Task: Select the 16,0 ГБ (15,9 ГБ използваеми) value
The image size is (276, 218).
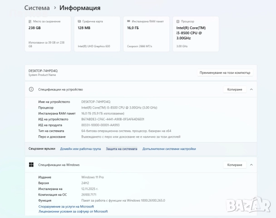Action: [x=103, y=114]
